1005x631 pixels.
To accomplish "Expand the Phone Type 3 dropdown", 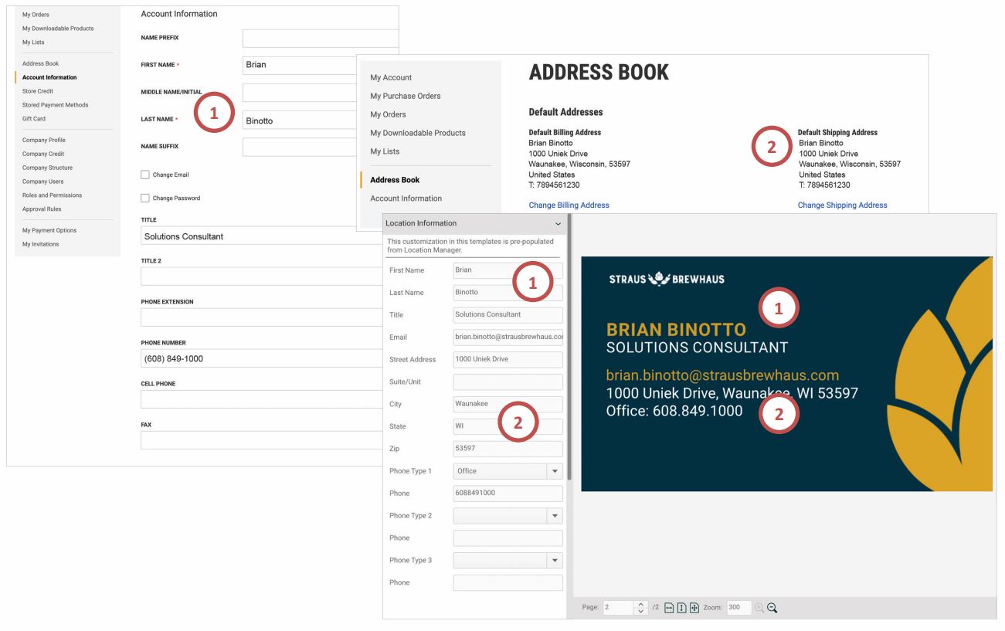I will (554, 561).
